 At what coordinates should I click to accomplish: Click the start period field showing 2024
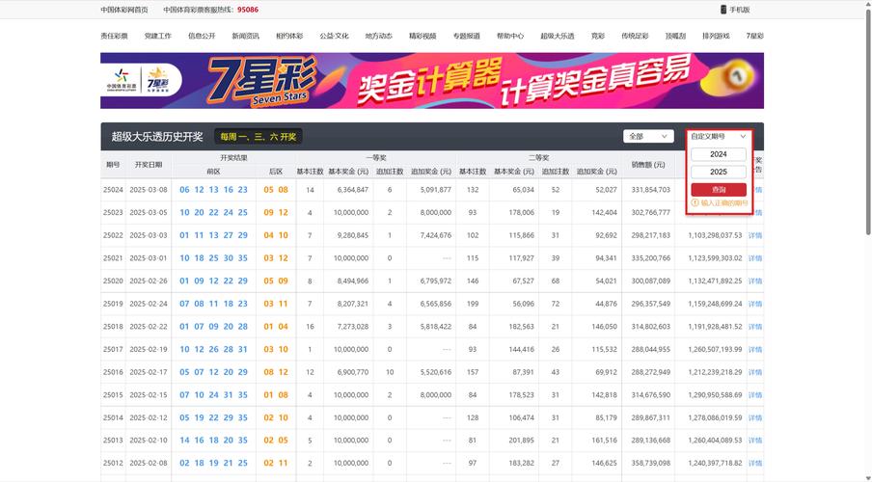[719, 154]
